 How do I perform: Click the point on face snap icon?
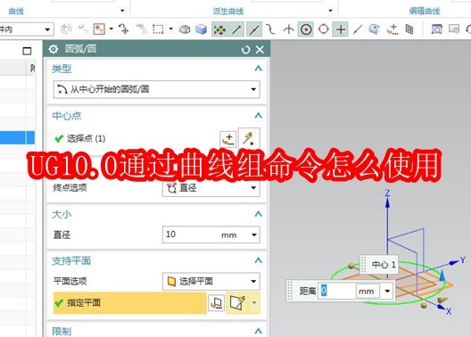coord(375,29)
